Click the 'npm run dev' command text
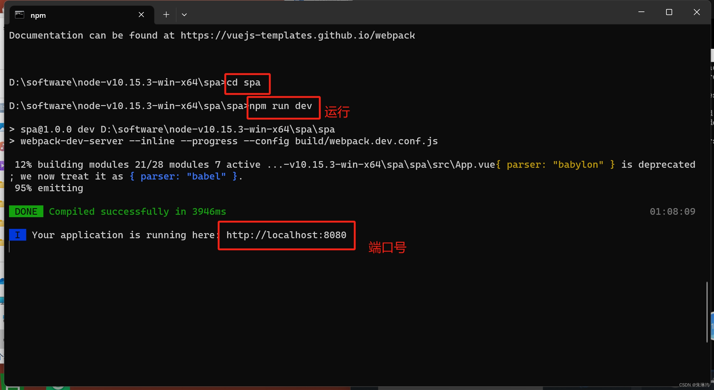Viewport: 714px width, 390px height. tap(280, 106)
